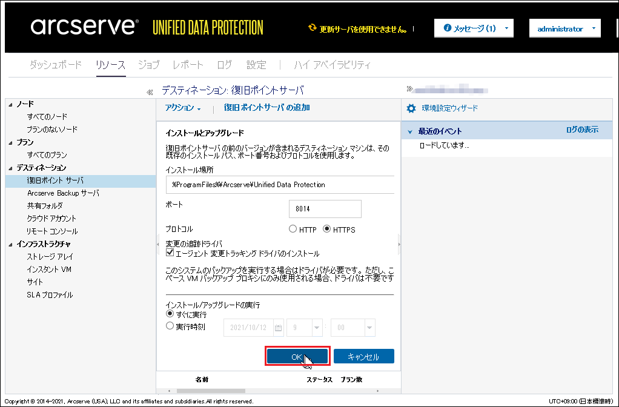
Task: Click the environment settings wizard gear icon
Action: click(x=411, y=108)
